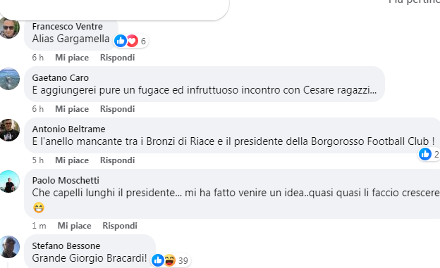The width and height of the screenshot is (440, 268).
Task: Open Stefano Bessone's profile picture
Action: point(9,247)
